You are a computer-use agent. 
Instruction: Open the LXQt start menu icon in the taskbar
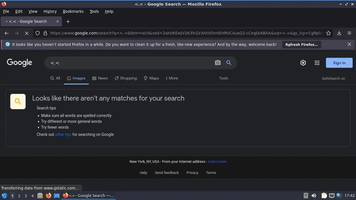4,196
